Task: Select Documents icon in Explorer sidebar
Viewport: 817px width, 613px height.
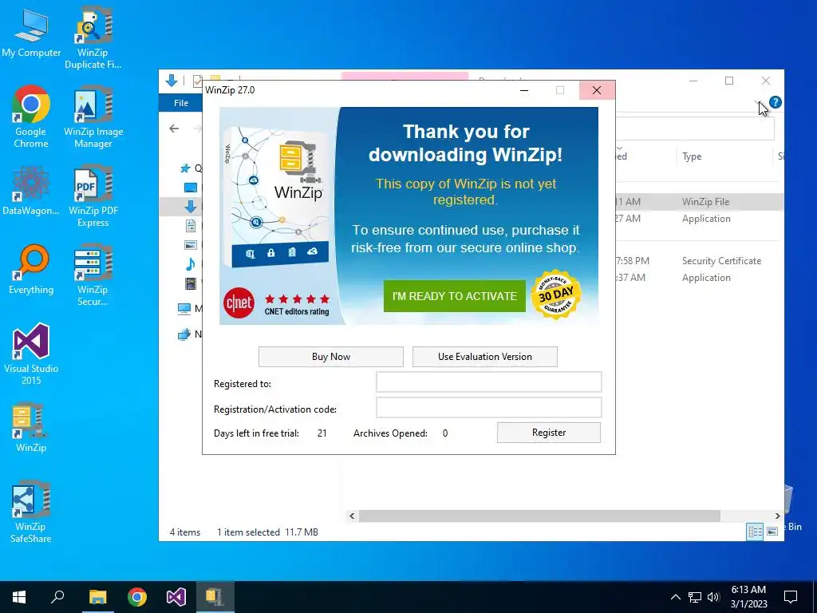Action: 191,226
